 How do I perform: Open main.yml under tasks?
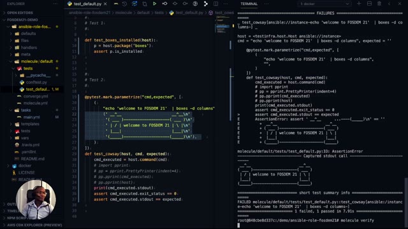pos(31,117)
